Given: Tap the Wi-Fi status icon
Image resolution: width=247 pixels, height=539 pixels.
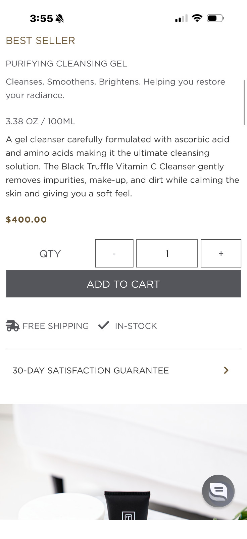Looking at the screenshot, I should (197, 18).
